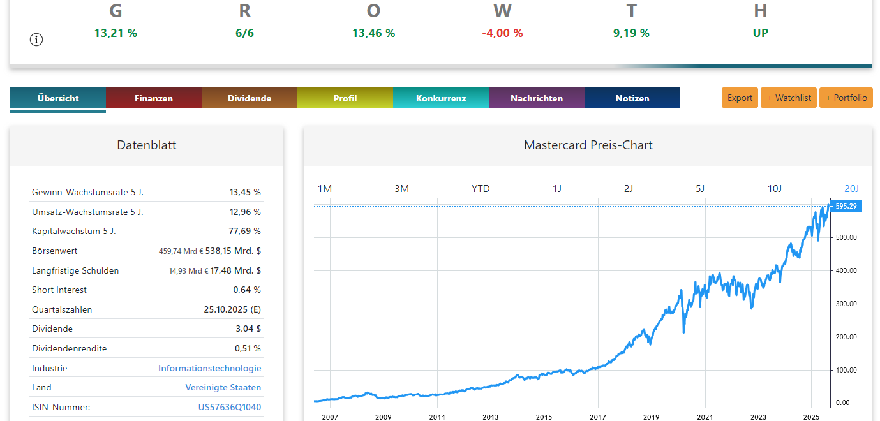Switch to the Finanzen tab
This screenshot has width=880, height=421.
153,98
